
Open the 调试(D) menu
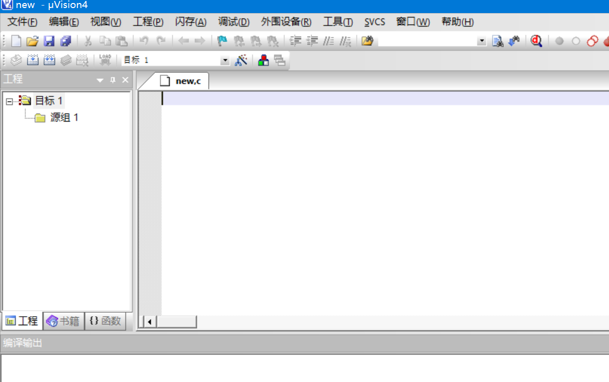(x=234, y=22)
